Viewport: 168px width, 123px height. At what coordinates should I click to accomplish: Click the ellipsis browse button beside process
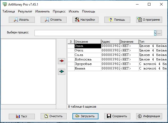click(159, 33)
